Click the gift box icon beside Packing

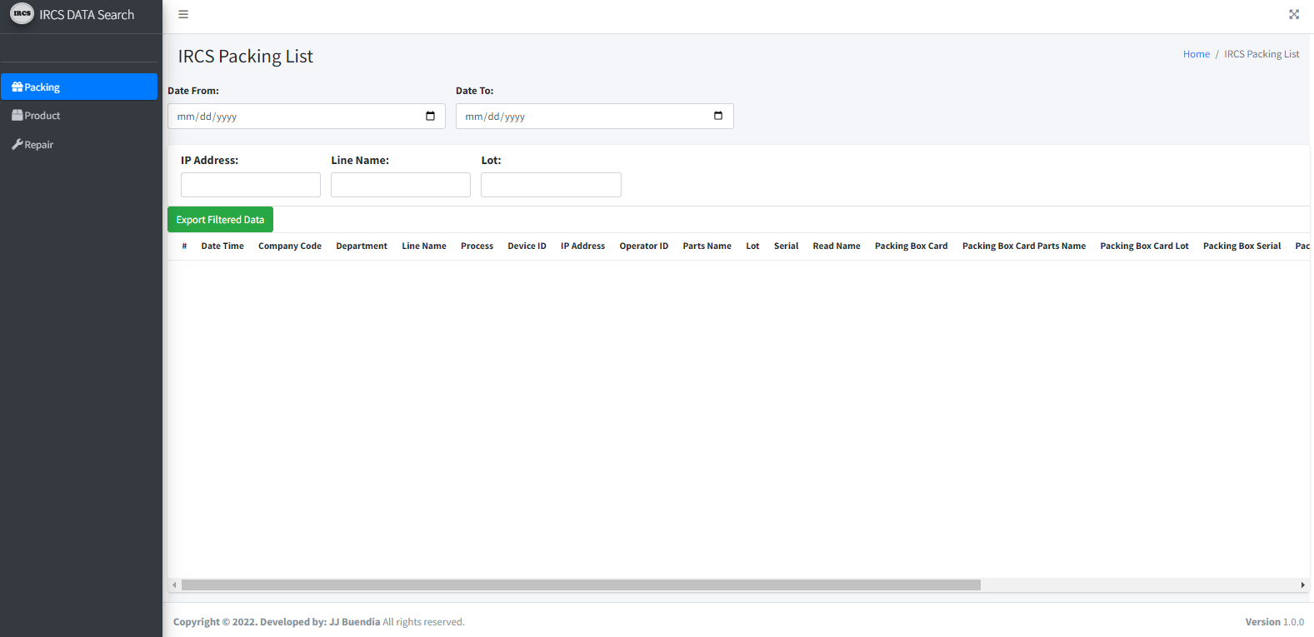click(x=17, y=87)
